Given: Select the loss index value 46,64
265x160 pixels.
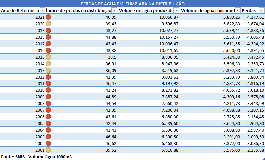Looking at the screenshot, I should point(111,137).
